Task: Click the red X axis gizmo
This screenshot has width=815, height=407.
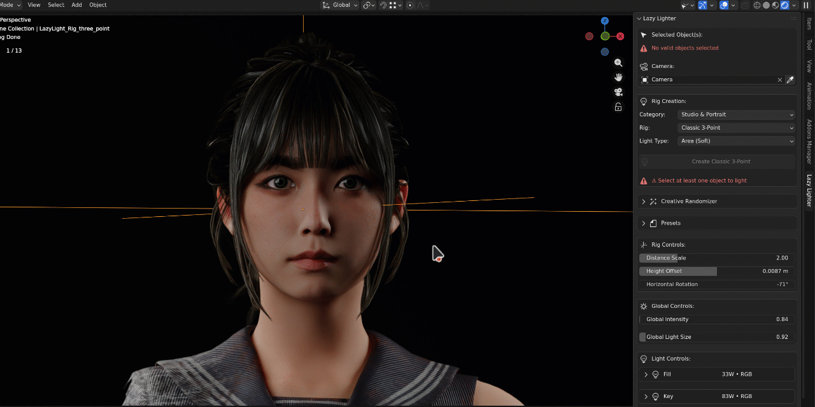Action: [x=620, y=36]
